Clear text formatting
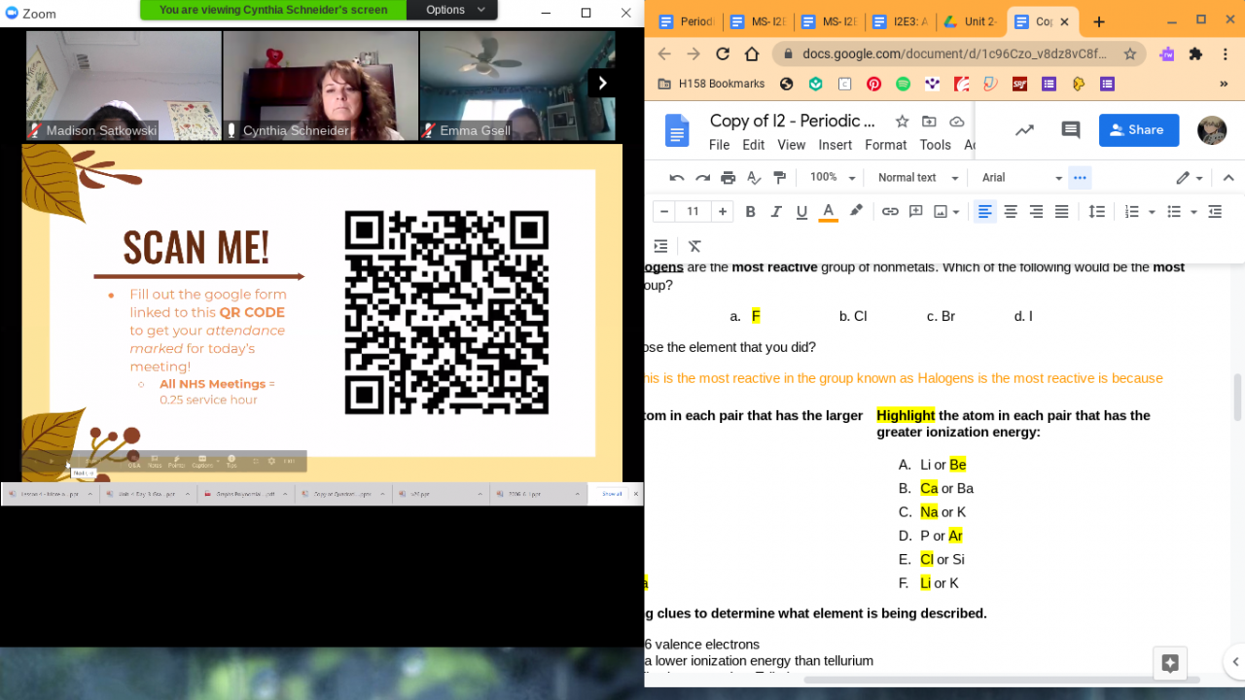Viewport: 1245px width, 700px height. tap(694, 246)
